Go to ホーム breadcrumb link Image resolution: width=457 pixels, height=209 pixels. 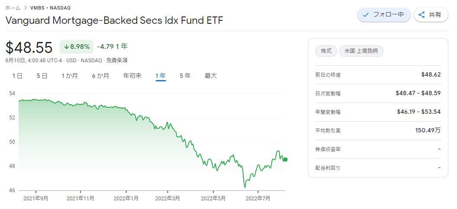tap(13, 8)
